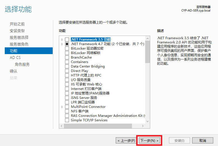The height and width of the screenshot is (146, 218).
Task: Click the CYP-AD-SER.cyp.local server name
Action: click(196, 11)
